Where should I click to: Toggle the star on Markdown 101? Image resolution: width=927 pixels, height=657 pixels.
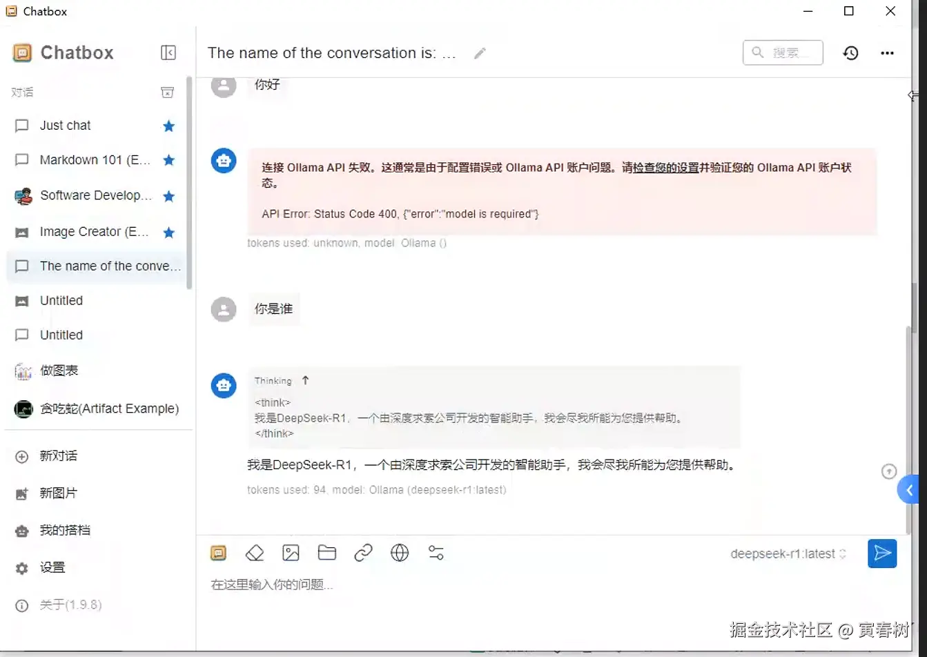[168, 160]
